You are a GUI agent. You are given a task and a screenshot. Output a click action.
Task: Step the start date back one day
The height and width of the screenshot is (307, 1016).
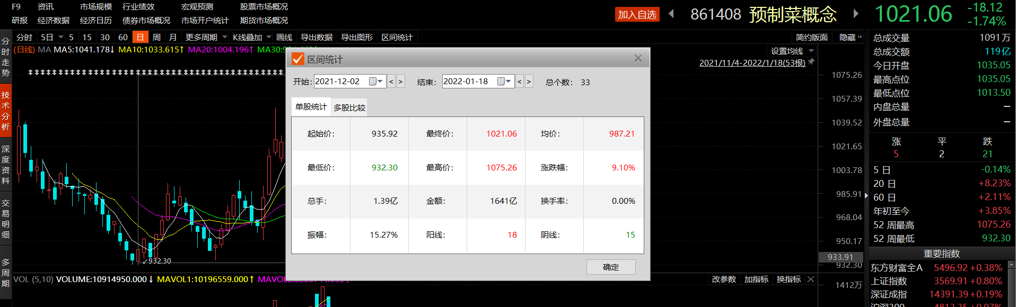[391, 82]
